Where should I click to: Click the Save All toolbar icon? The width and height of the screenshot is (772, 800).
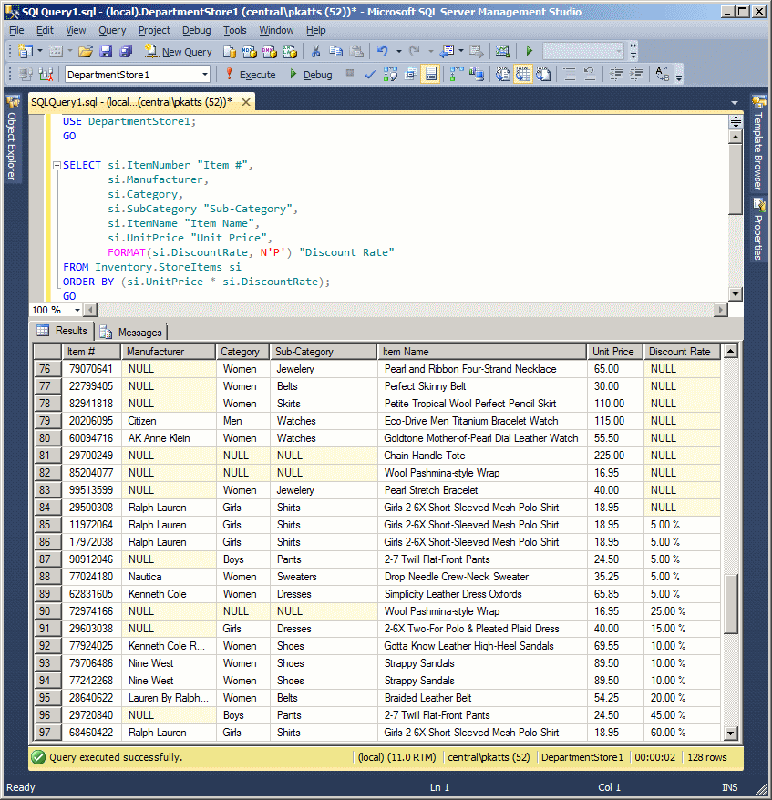click(x=124, y=53)
